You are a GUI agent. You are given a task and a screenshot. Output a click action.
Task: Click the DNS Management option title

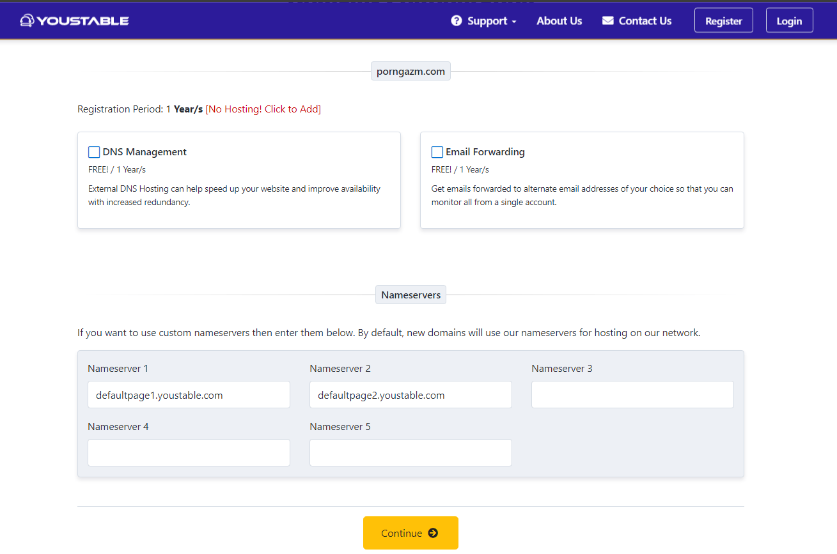145,152
